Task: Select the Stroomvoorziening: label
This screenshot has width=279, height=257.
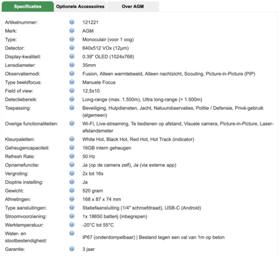Action: [26, 217]
